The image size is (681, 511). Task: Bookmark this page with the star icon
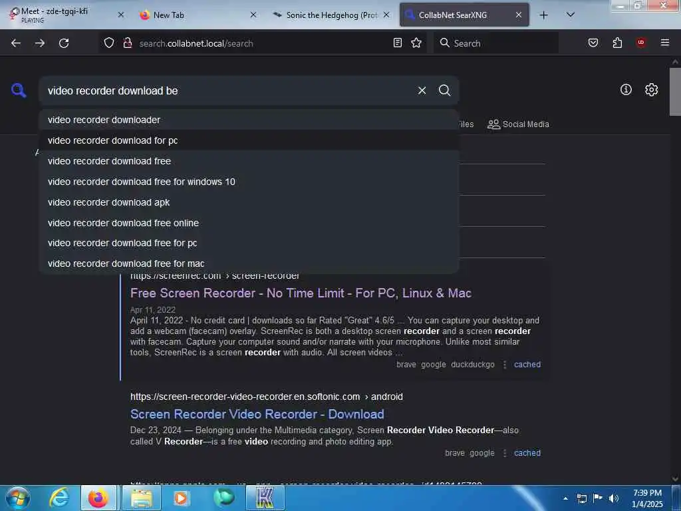point(416,43)
